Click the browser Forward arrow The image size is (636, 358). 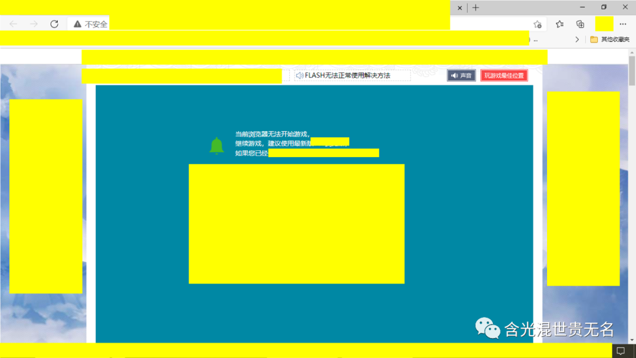click(x=34, y=24)
